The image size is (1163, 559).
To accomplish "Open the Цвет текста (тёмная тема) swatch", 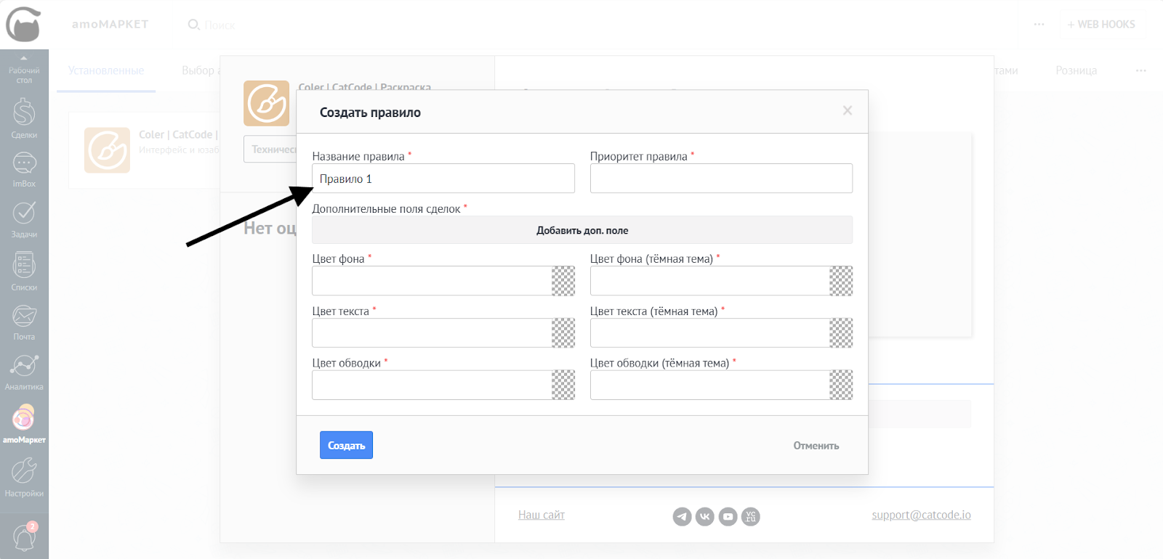I will coord(841,333).
